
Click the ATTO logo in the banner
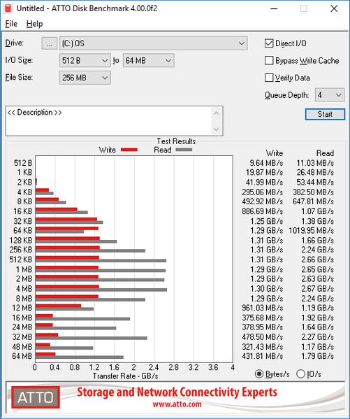[36, 397]
